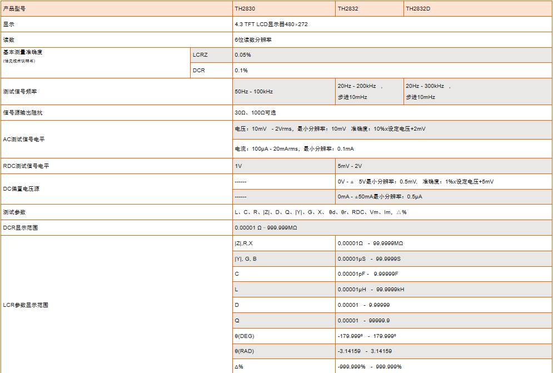The width and height of the screenshot is (553, 373).
Task: Select the TH2830 model column header
Action: click(284, 9)
